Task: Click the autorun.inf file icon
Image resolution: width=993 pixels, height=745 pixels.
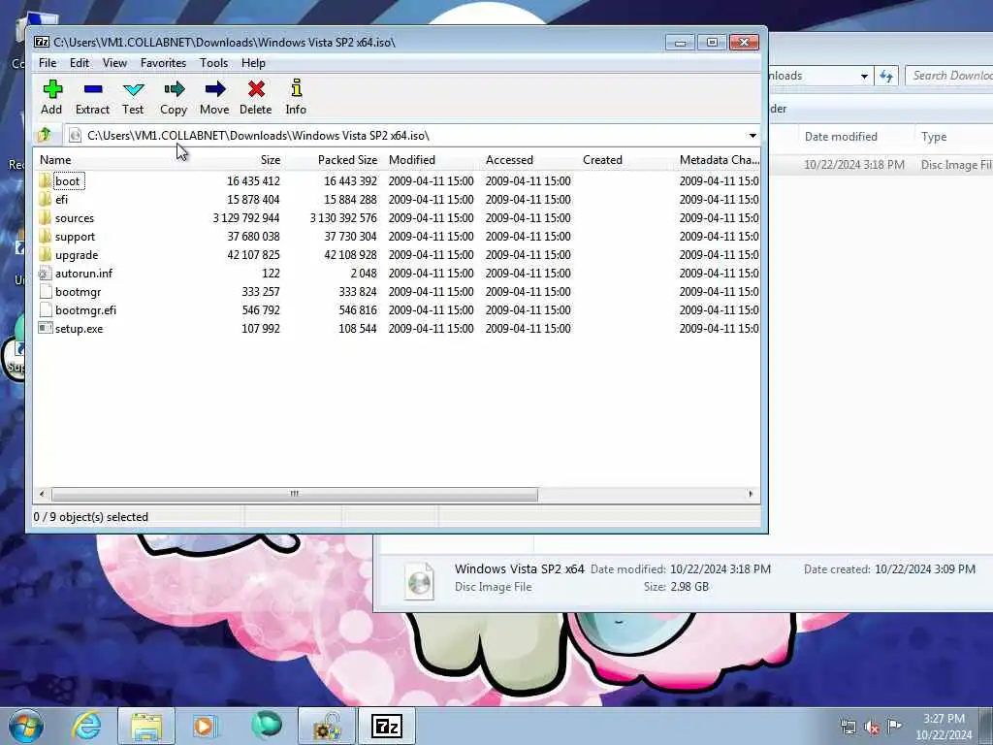Action: click(45, 273)
